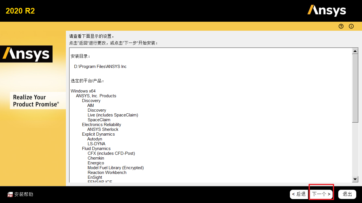The height and width of the screenshot is (203, 362).
Task: Click the Energico entry
Action: click(96, 163)
